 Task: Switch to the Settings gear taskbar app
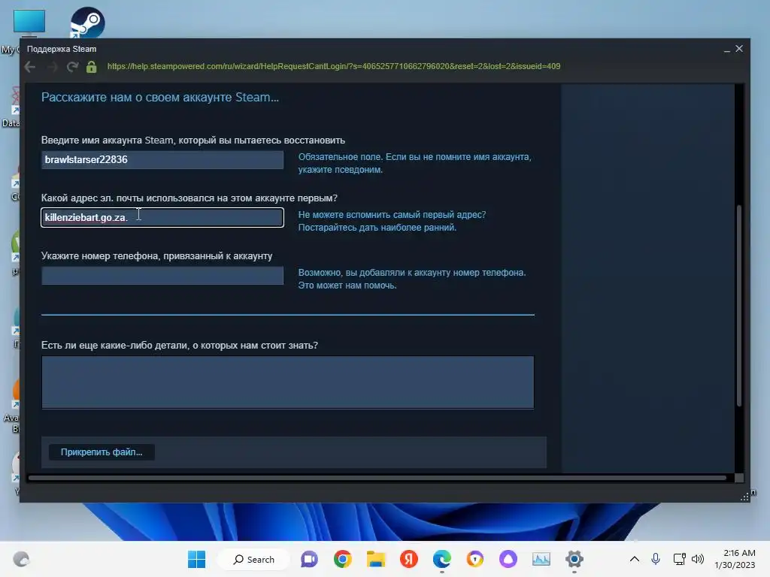point(574,559)
